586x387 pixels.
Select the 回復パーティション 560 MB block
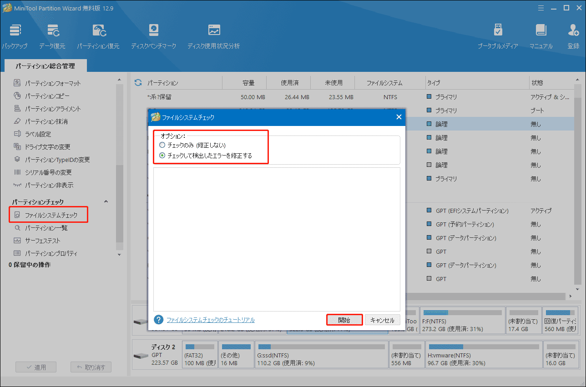click(x=561, y=321)
